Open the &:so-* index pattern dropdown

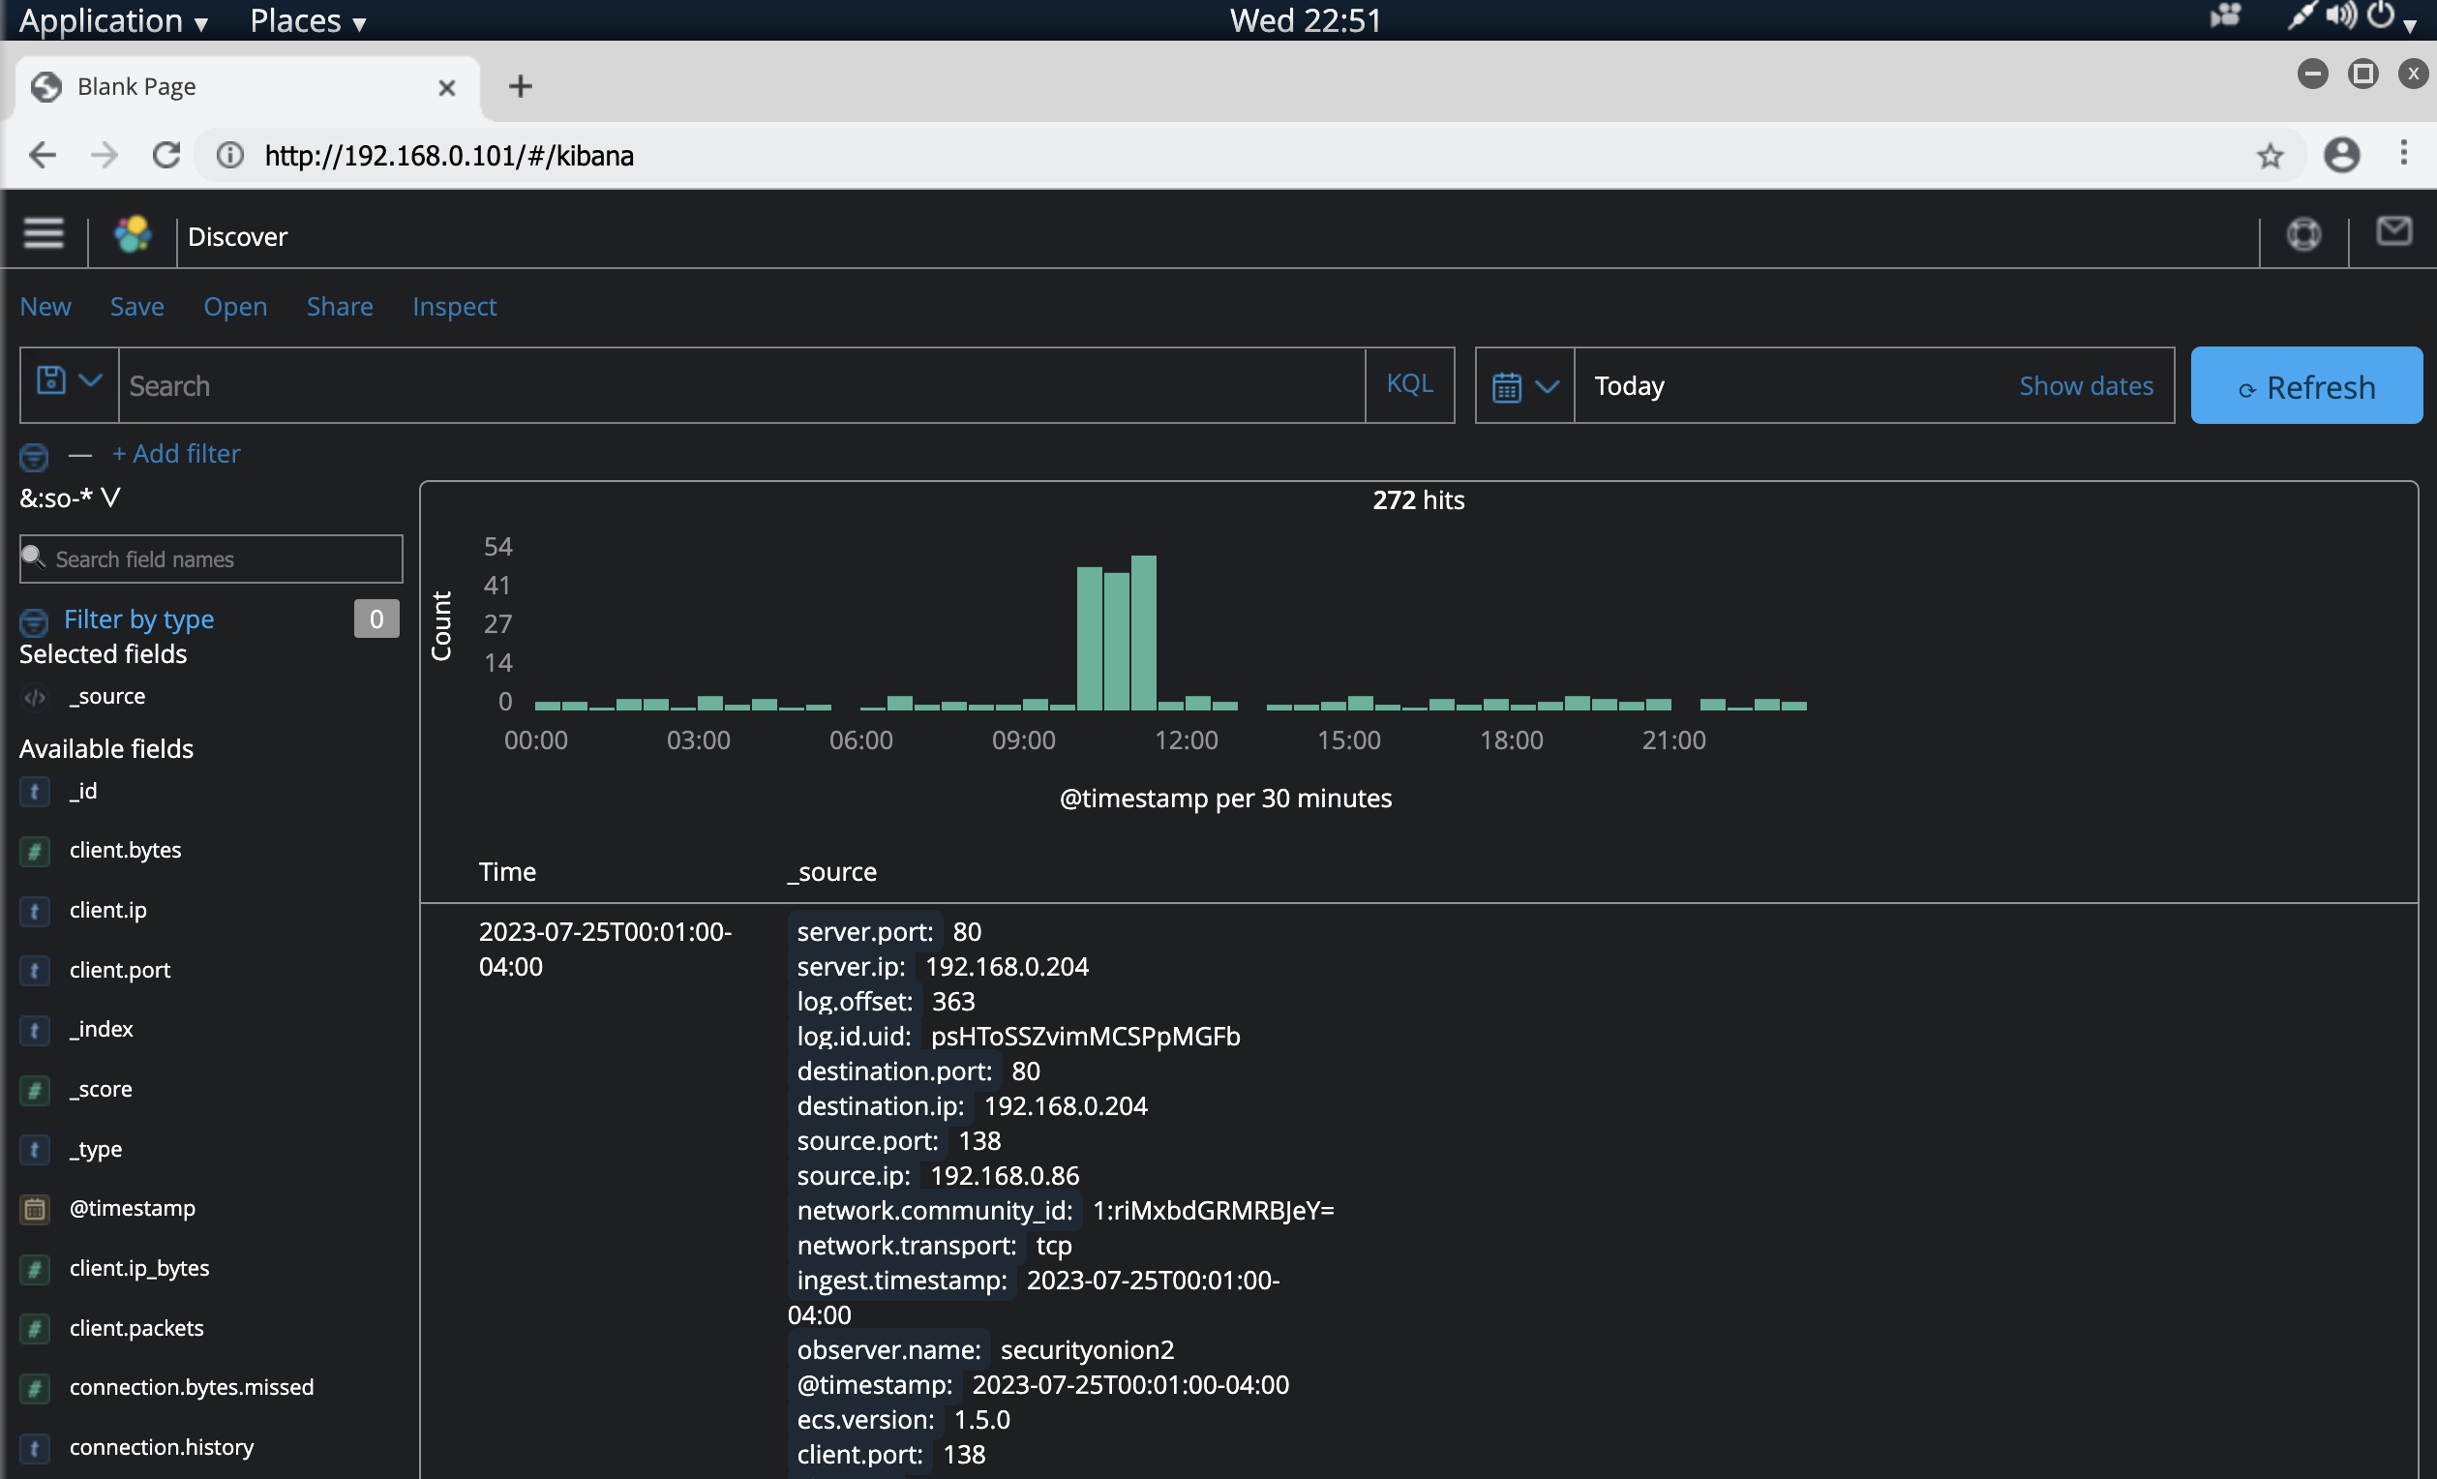pyautogui.click(x=70, y=498)
